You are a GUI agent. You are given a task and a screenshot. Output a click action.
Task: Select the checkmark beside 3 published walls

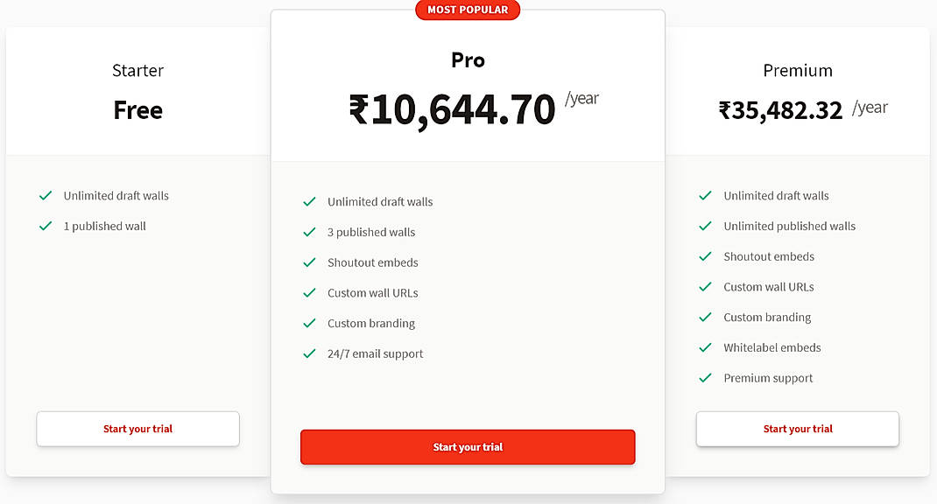(309, 232)
